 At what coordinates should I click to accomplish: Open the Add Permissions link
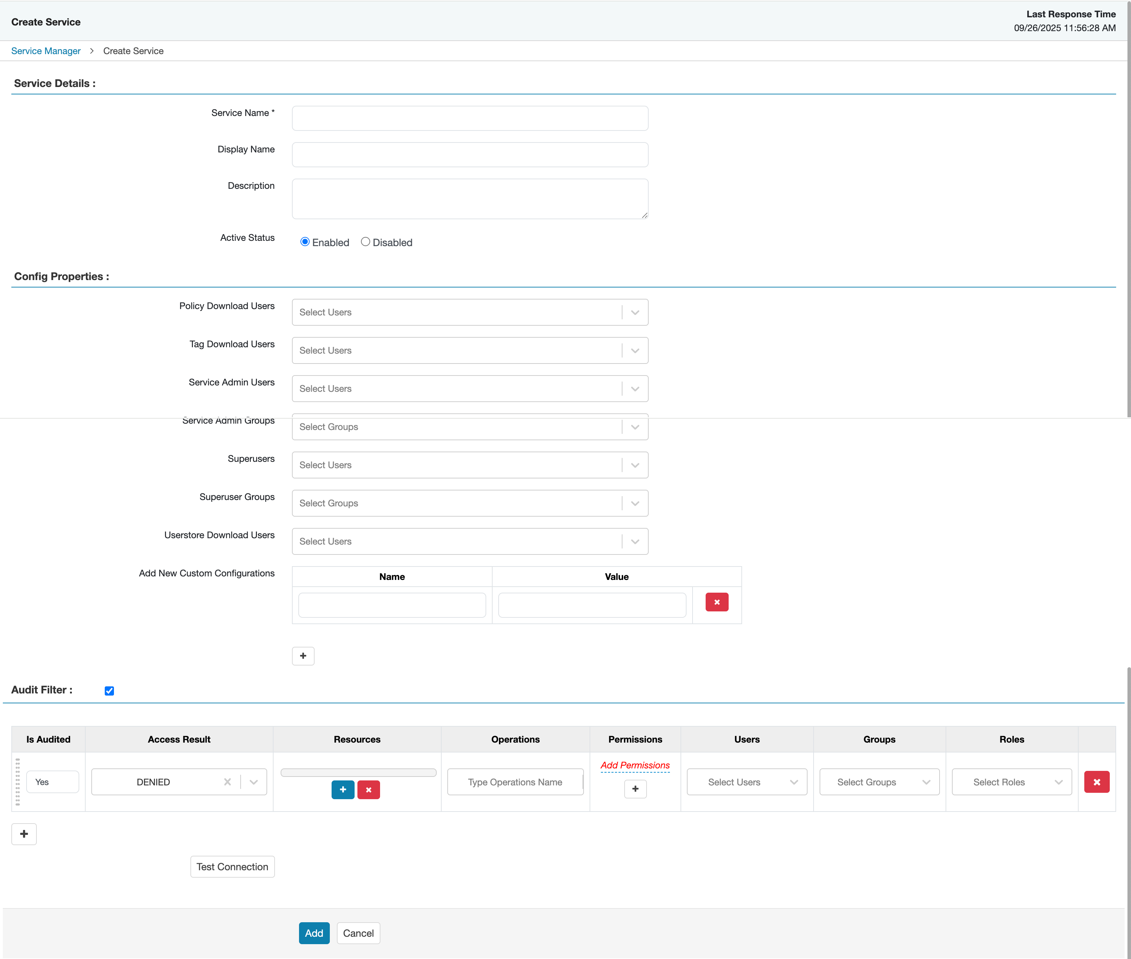click(x=635, y=765)
